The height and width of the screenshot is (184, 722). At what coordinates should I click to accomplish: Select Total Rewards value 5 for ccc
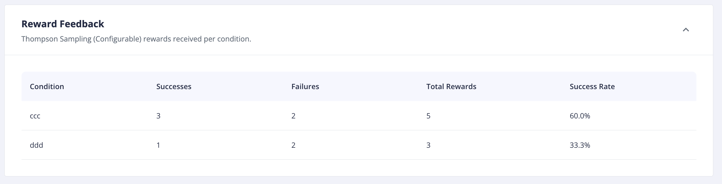(428, 116)
